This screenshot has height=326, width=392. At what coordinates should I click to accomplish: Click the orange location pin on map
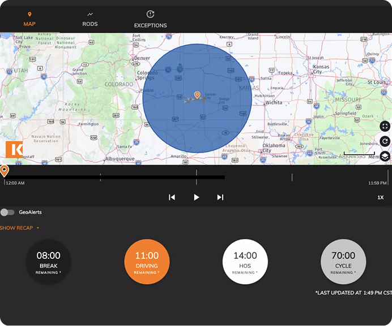point(197,95)
